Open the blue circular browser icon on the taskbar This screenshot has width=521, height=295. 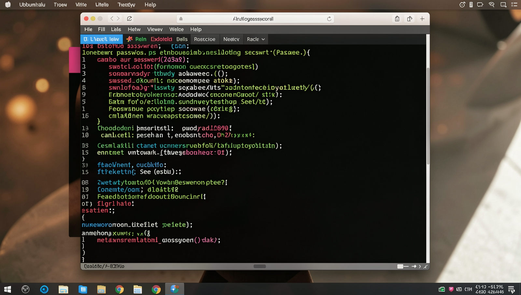pyautogui.click(x=44, y=289)
